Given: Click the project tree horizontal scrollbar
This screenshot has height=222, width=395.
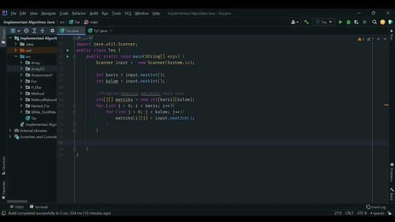Looking at the screenshot, I should [x=17, y=202].
